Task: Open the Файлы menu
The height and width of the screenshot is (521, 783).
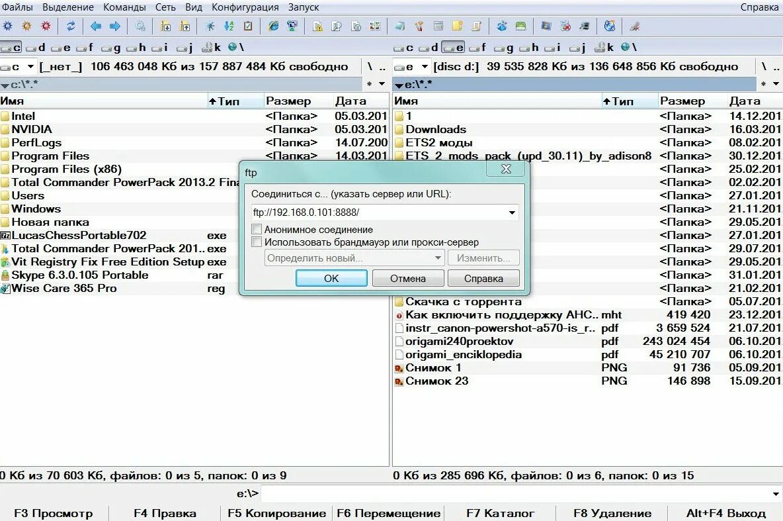Action: click(x=17, y=7)
